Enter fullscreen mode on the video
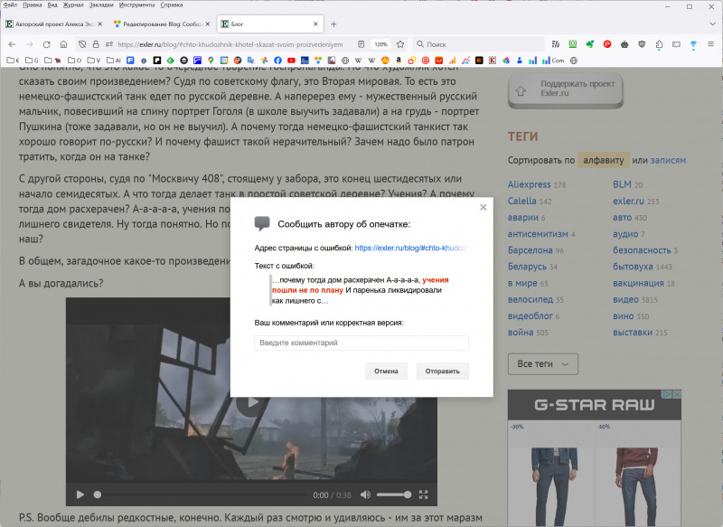The image size is (723, 527). 423,494
